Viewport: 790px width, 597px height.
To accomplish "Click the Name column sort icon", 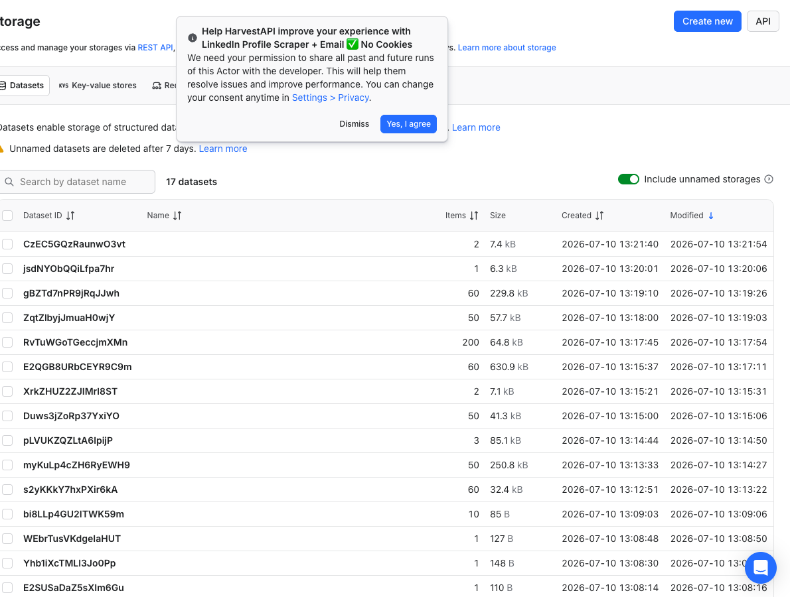I will coord(177,216).
